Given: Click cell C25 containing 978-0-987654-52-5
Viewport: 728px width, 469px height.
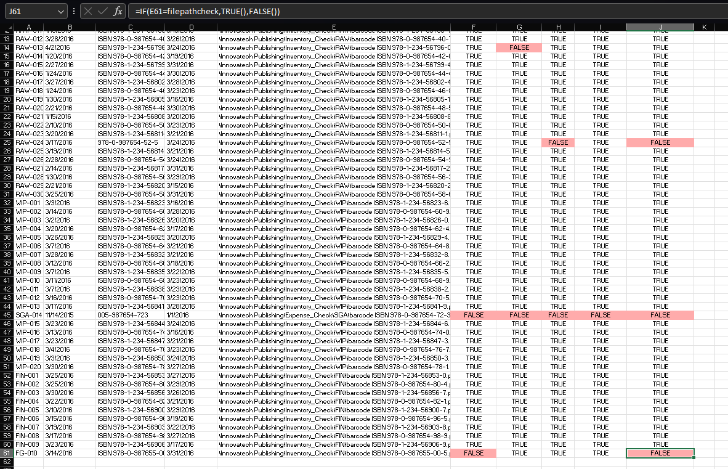Looking at the screenshot, I should tap(129, 142).
